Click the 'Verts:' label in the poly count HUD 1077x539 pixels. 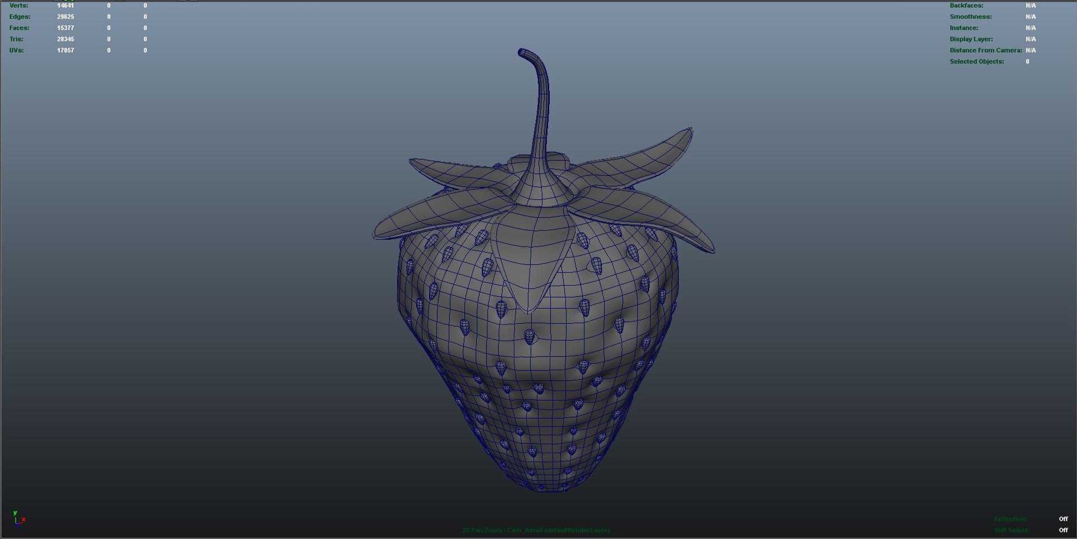click(x=19, y=6)
